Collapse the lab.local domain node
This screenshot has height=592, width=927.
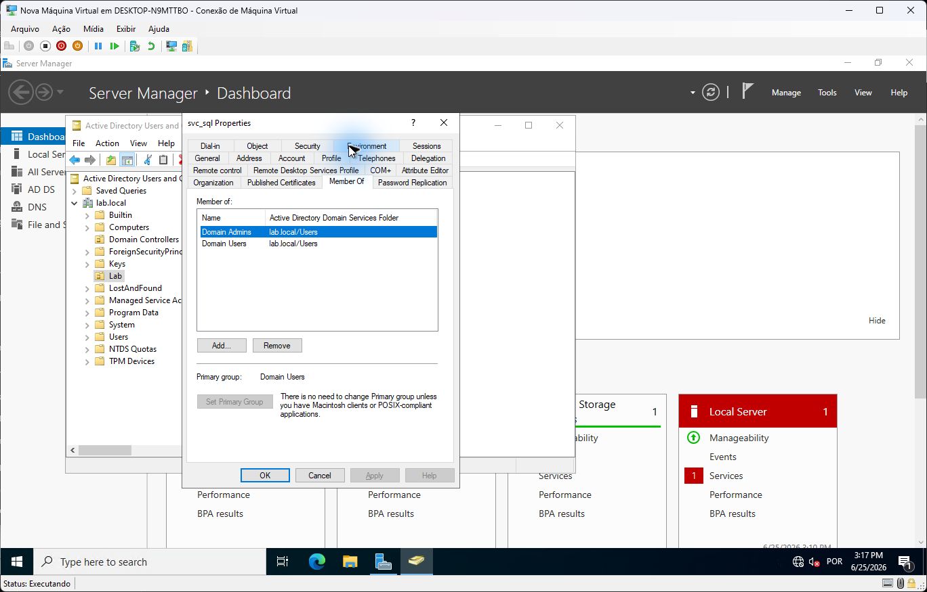(x=75, y=203)
